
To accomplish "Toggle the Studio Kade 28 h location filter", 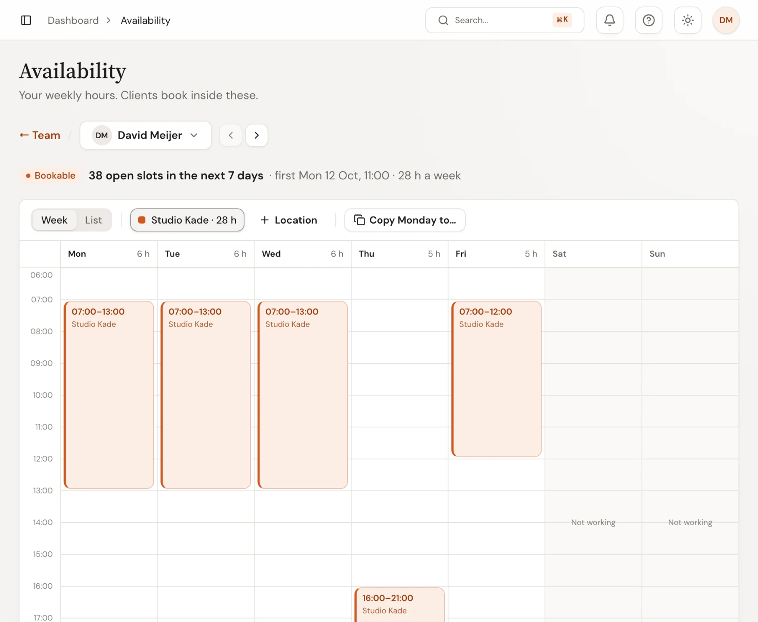I will [187, 220].
